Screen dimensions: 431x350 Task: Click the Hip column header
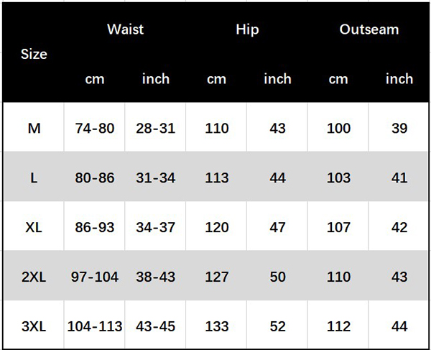247,29
